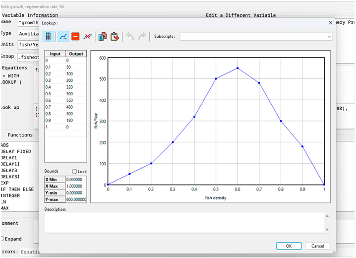Enable the Lock bounds checkbox
Screen dimensions: 356x258
[x=74, y=172]
